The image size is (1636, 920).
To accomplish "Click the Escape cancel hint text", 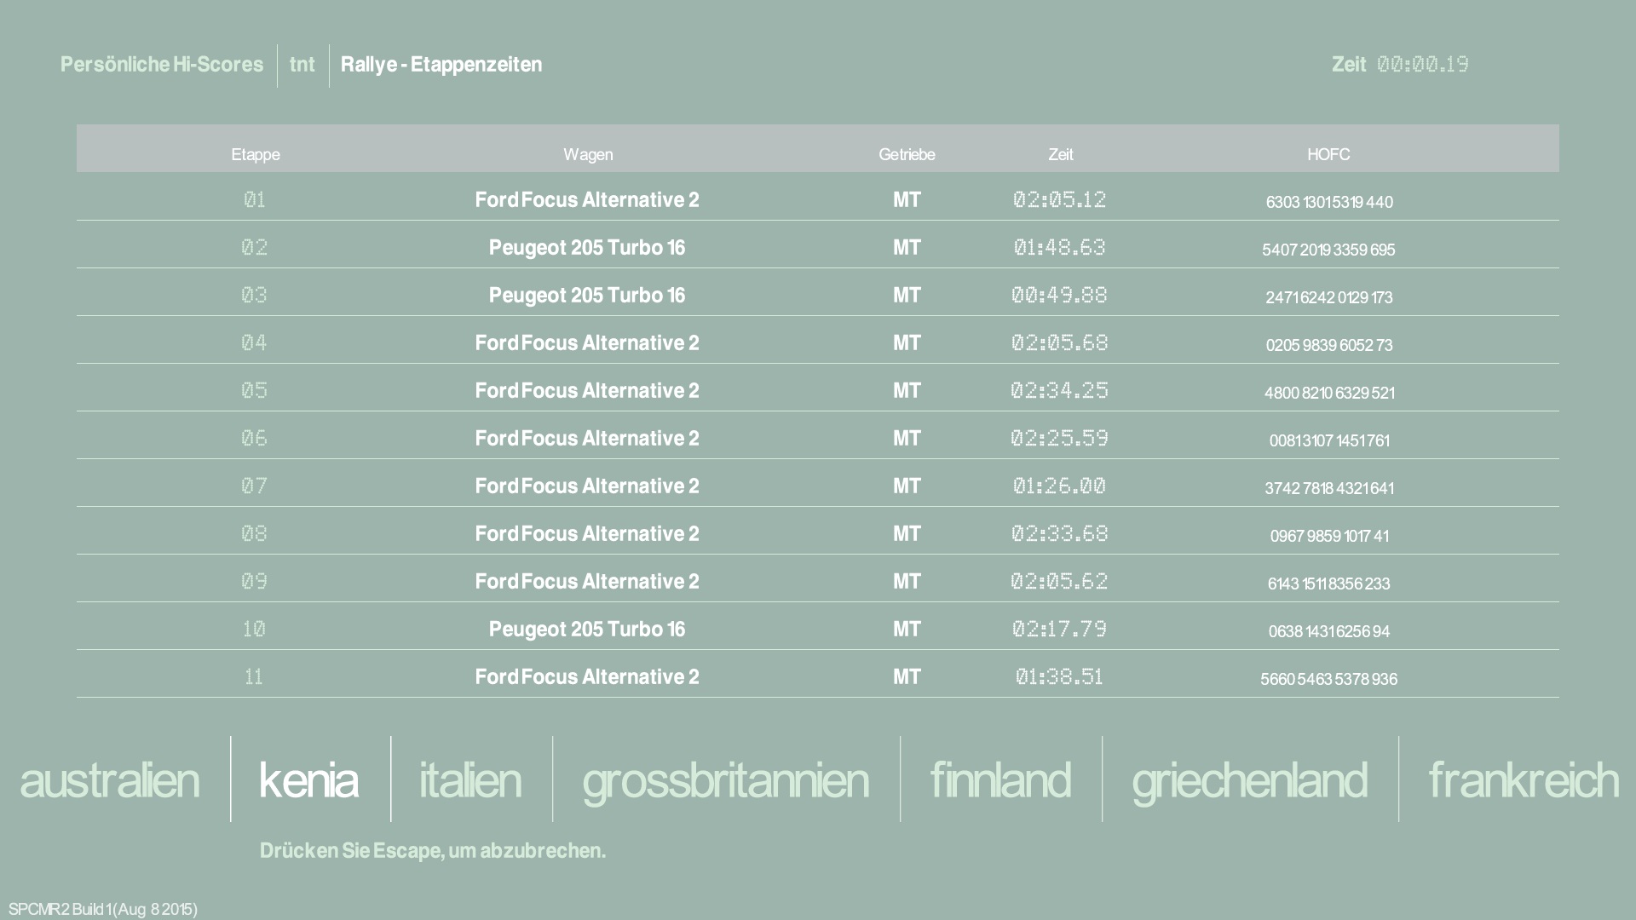I will coord(433,850).
